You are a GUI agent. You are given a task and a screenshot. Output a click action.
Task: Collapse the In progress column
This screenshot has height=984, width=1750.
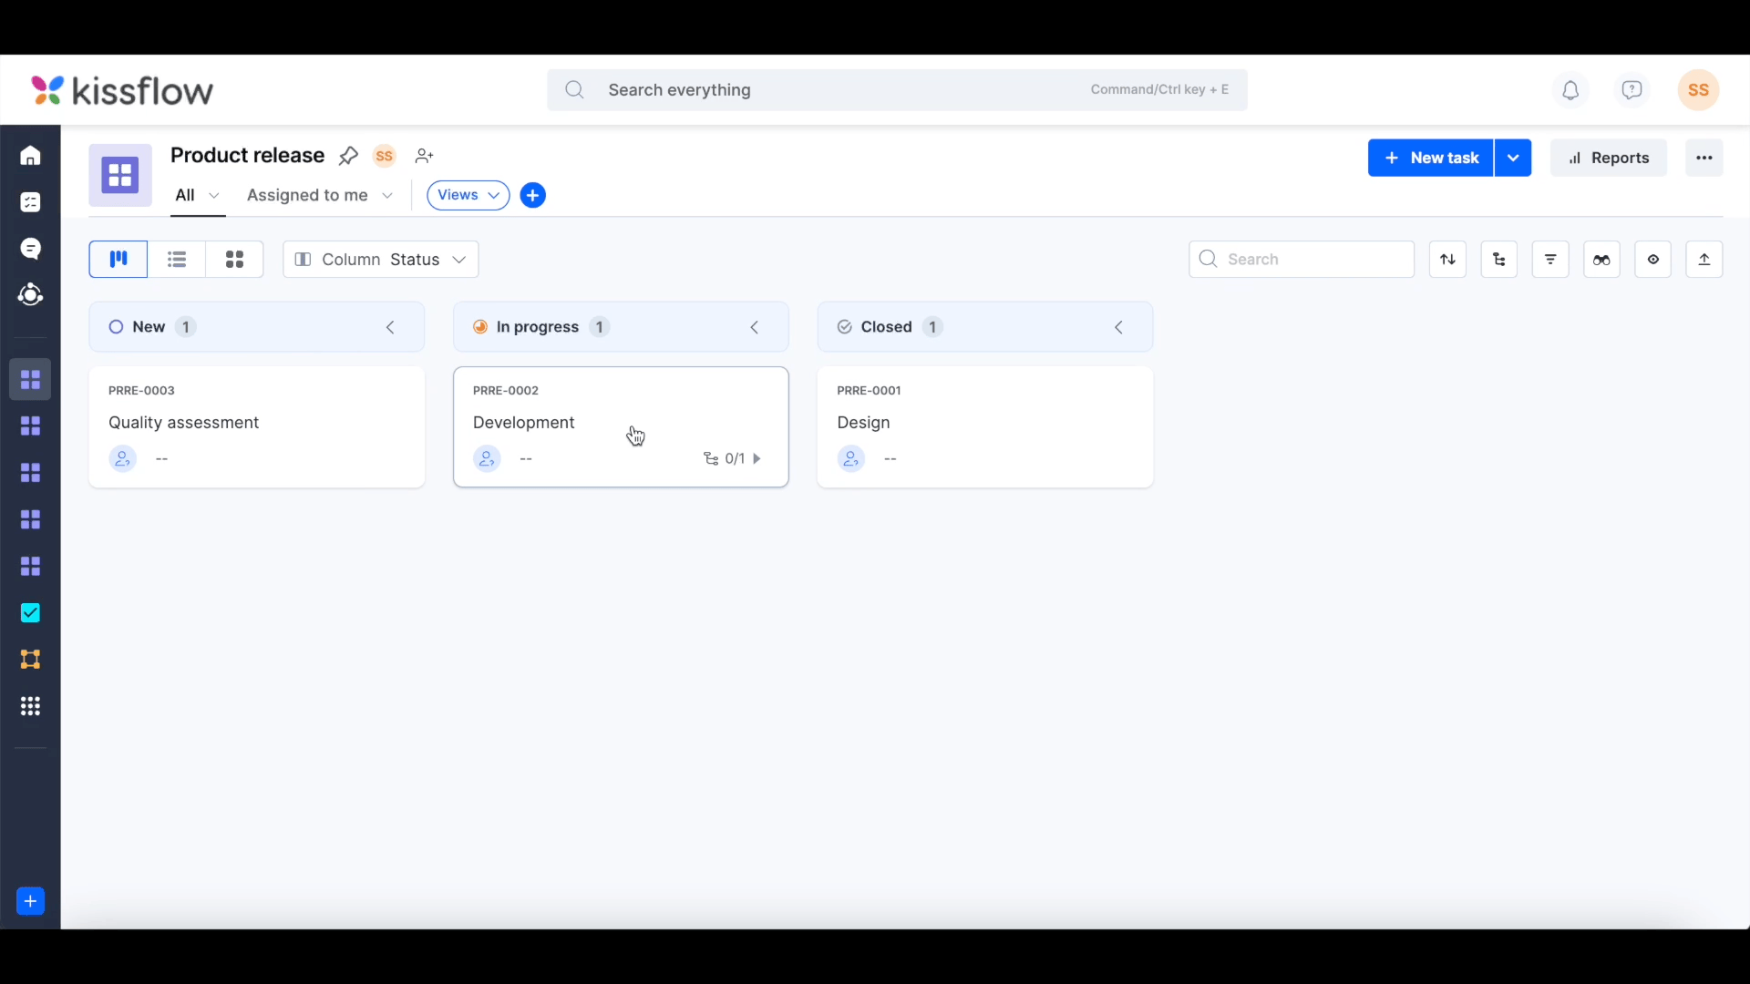[755, 327]
